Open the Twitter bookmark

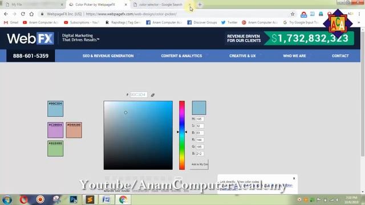pyautogui.click(x=229, y=22)
